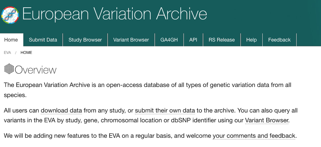321x147 pixels.
Task: Click the EVA DNA helix logo
Action: (10, 15)
